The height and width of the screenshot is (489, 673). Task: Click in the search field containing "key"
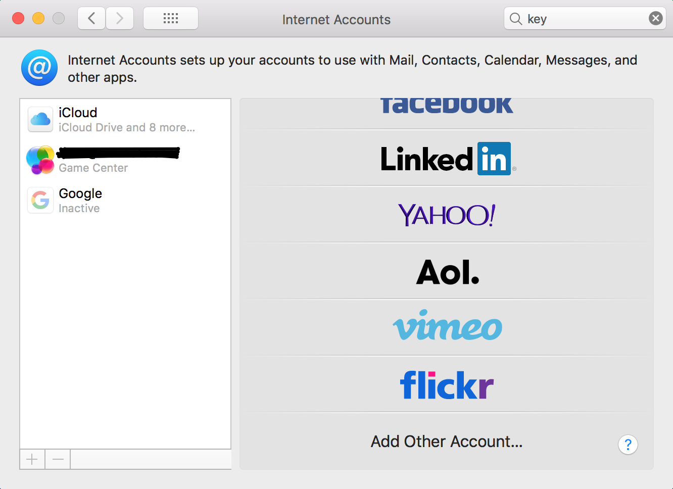pos(581,19)
